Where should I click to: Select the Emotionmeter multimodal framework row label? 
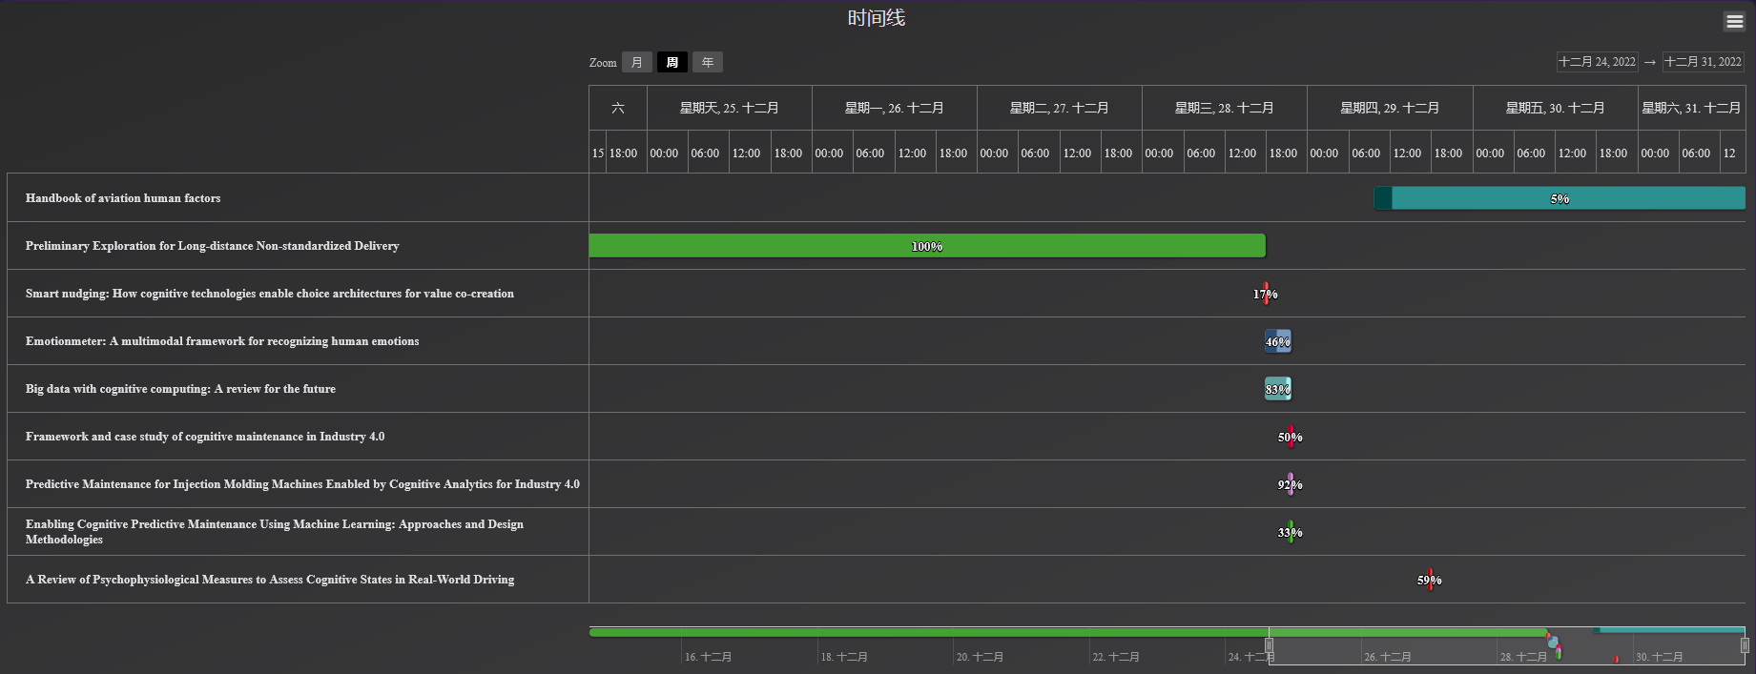(222, 341)
